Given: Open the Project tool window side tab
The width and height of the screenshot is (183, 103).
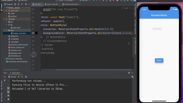Looking at the screenshot, I should click(x=1, y=7).
